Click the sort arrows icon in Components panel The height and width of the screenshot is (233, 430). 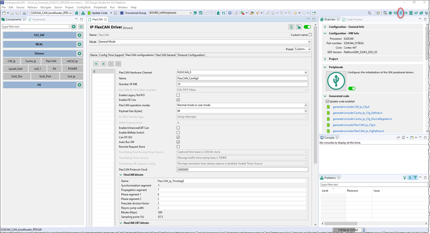[x=81, y=27]
